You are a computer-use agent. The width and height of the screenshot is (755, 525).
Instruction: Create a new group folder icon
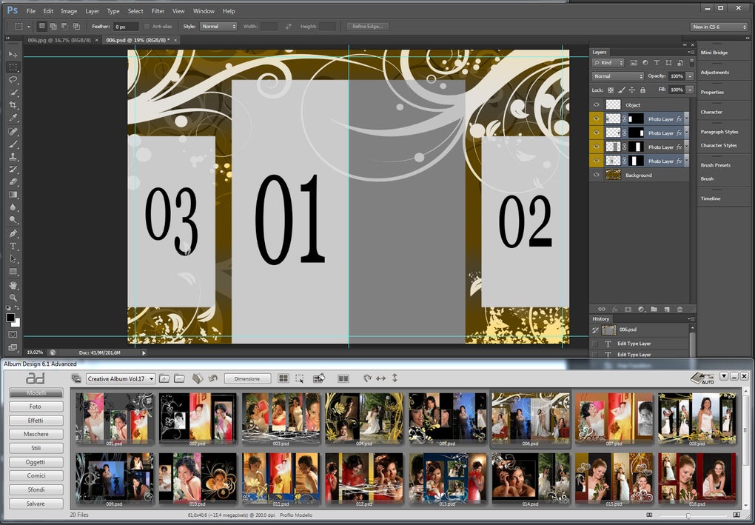654,310
